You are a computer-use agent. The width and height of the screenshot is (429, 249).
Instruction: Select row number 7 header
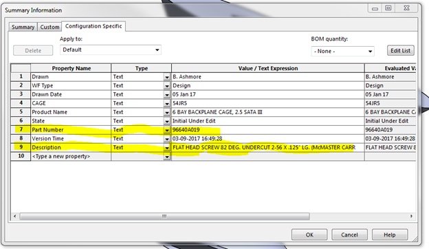[x=21, y=129]
